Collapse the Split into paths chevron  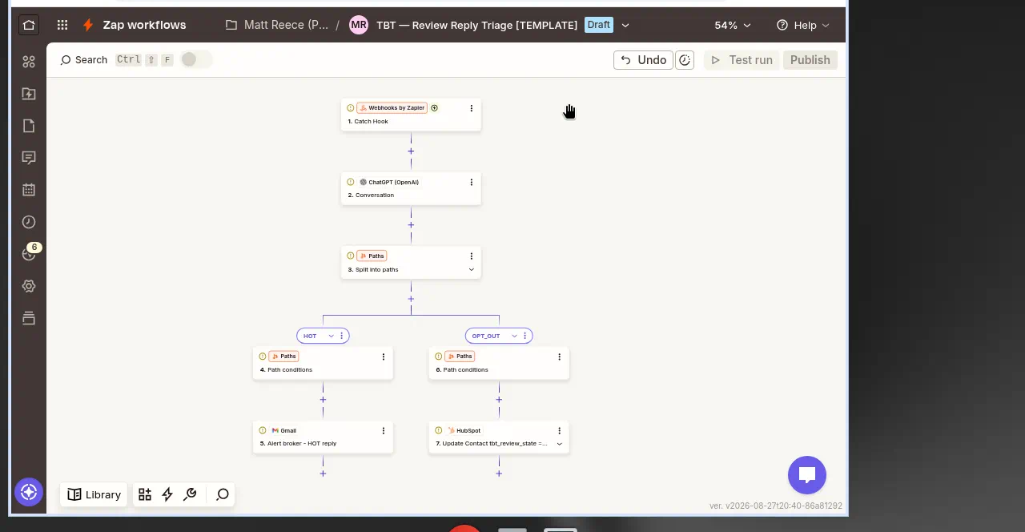point(471,269)
